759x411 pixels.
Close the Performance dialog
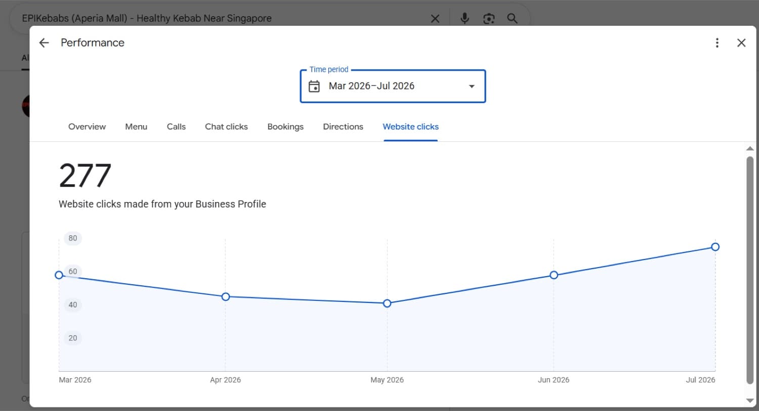741,43
